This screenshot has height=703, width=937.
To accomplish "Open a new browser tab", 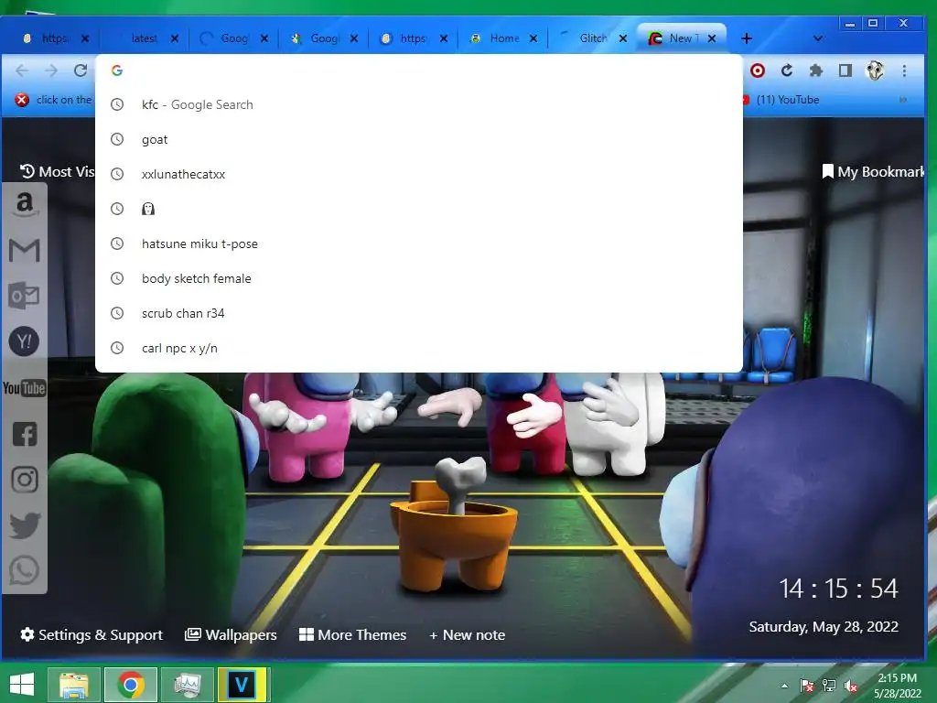I will pos(747,38).
